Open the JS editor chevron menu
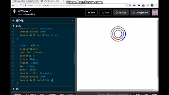The width and height of the screenshot is (169, 95). [x=73, y=89]
